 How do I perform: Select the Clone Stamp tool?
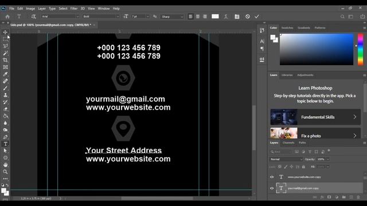[5, 95]
